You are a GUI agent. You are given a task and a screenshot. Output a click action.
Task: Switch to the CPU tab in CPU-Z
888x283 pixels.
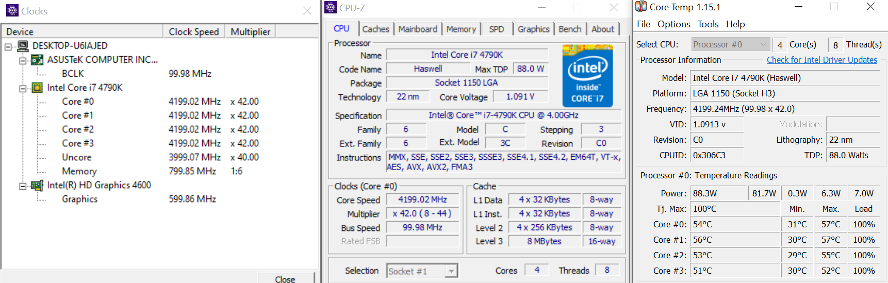coord(341,28)
